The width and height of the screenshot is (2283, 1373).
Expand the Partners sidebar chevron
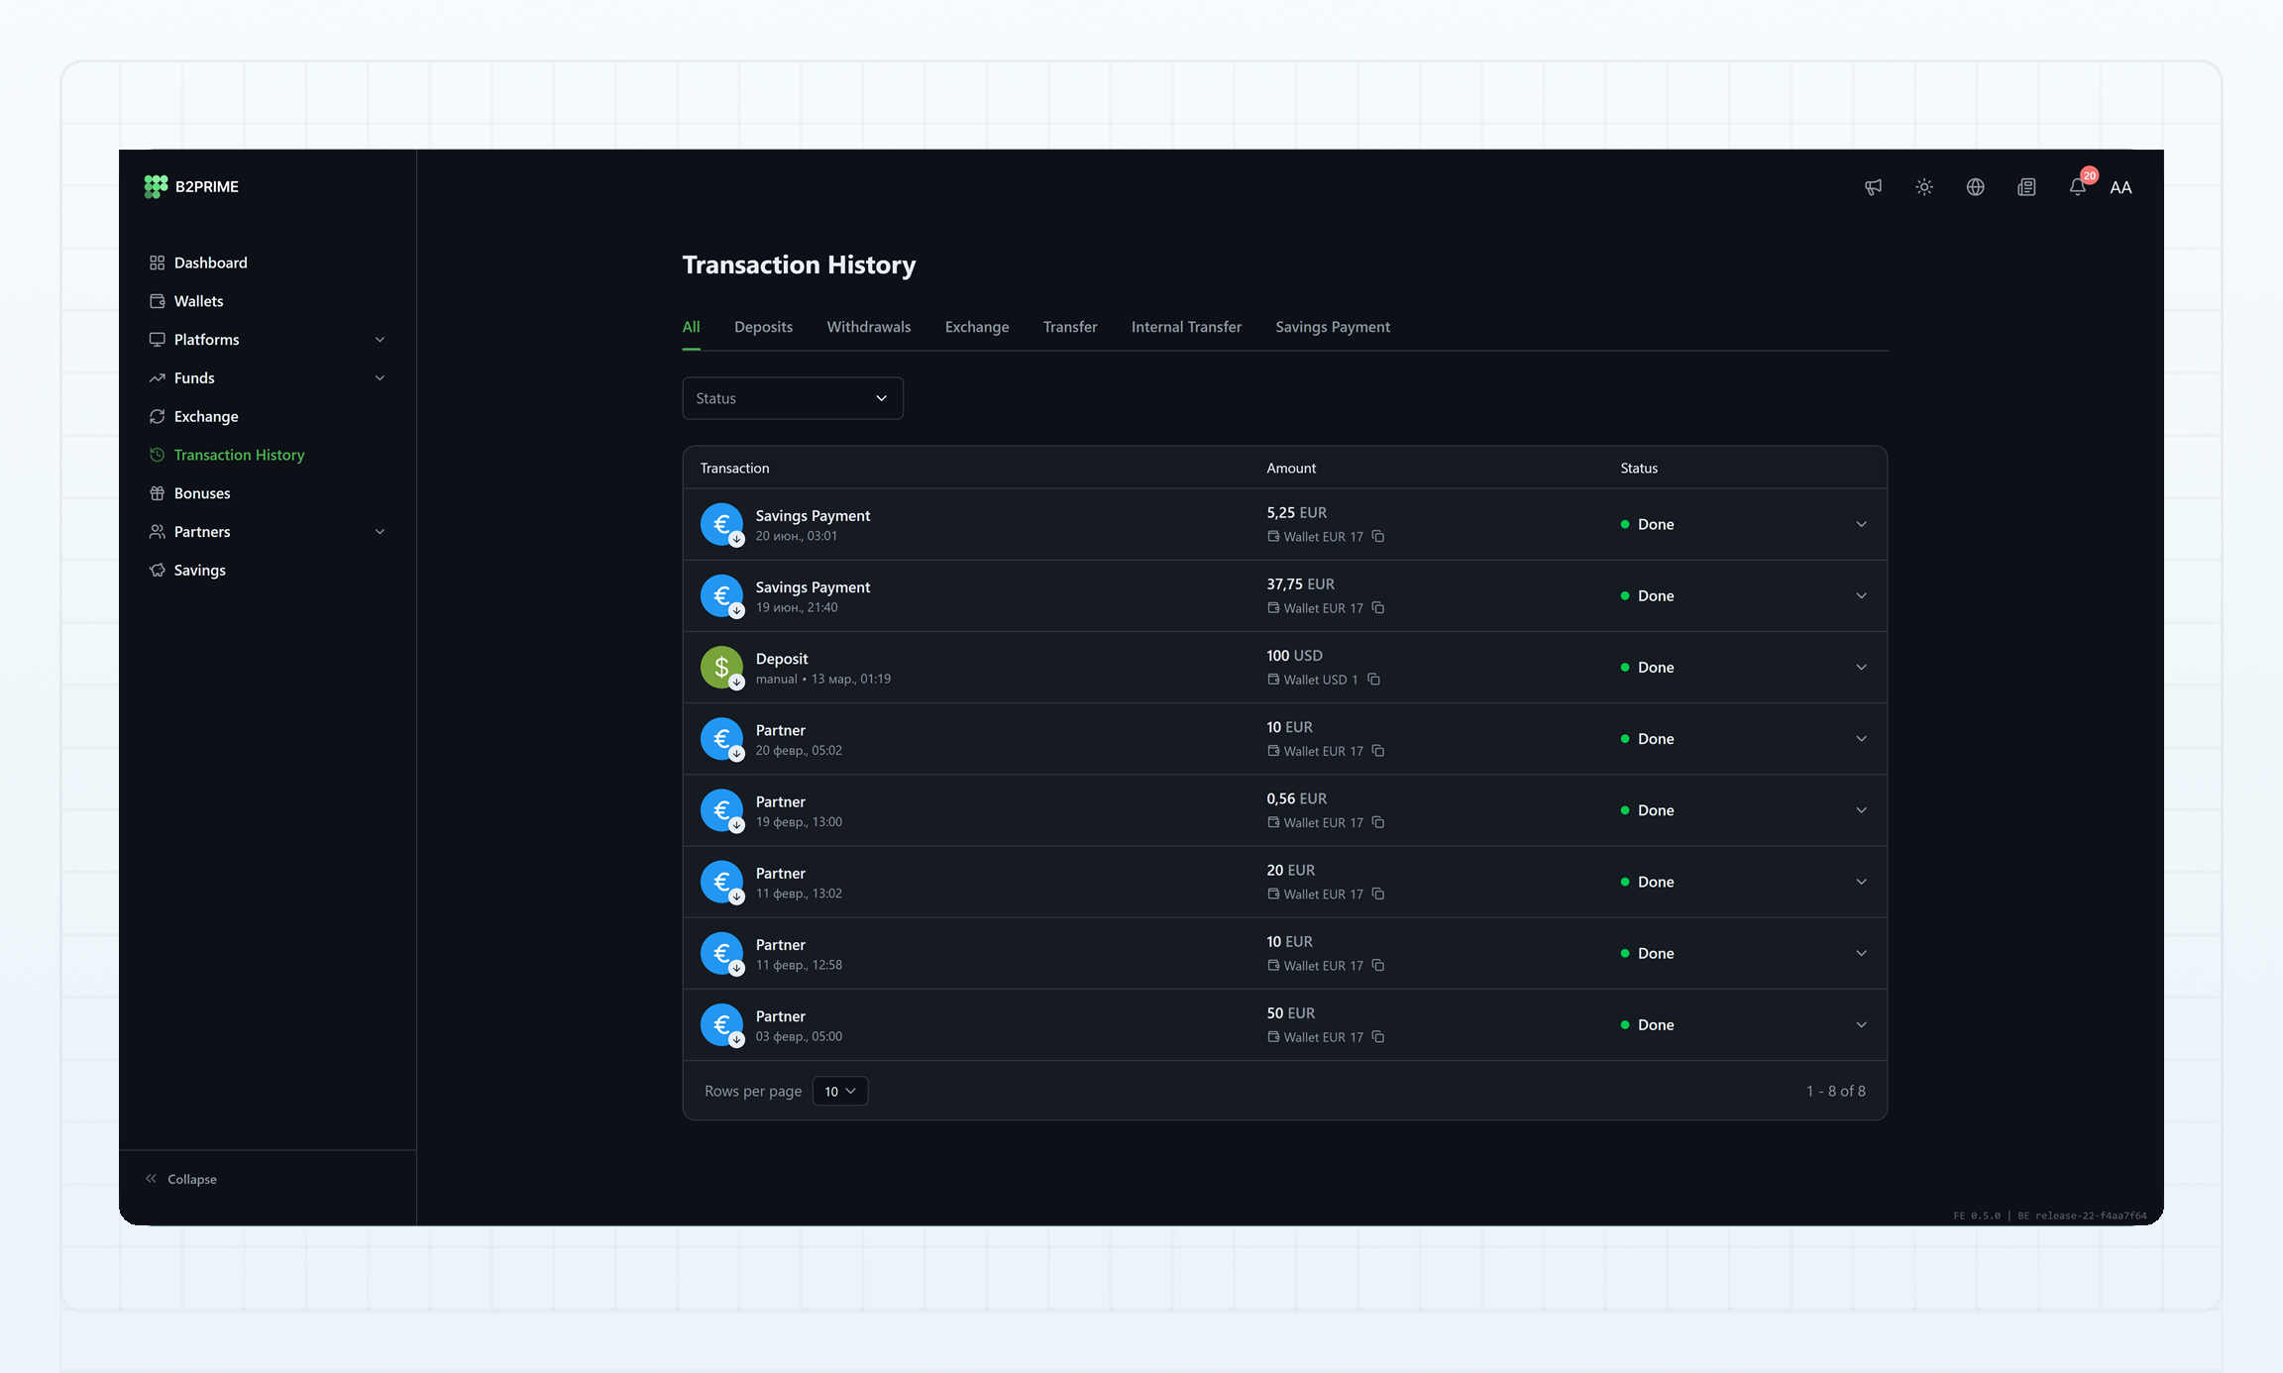pyautogui.click(x=380, y=532)
